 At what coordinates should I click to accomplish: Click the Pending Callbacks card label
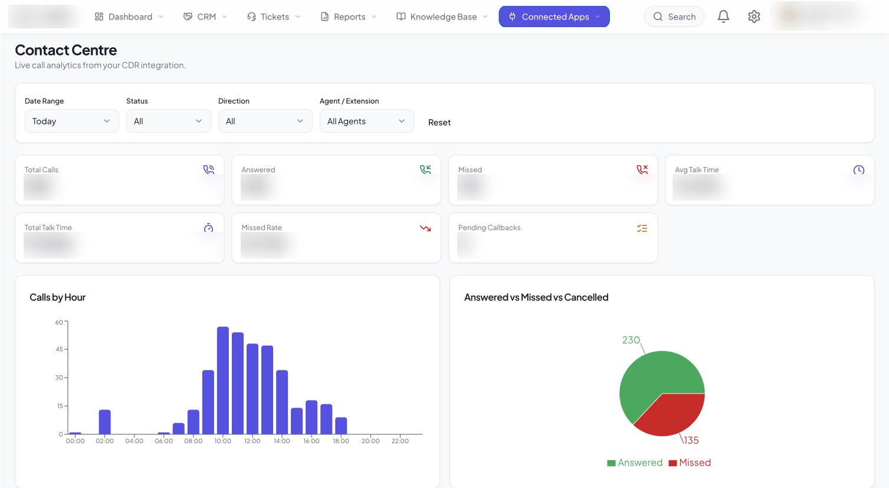tap(490, 228)
